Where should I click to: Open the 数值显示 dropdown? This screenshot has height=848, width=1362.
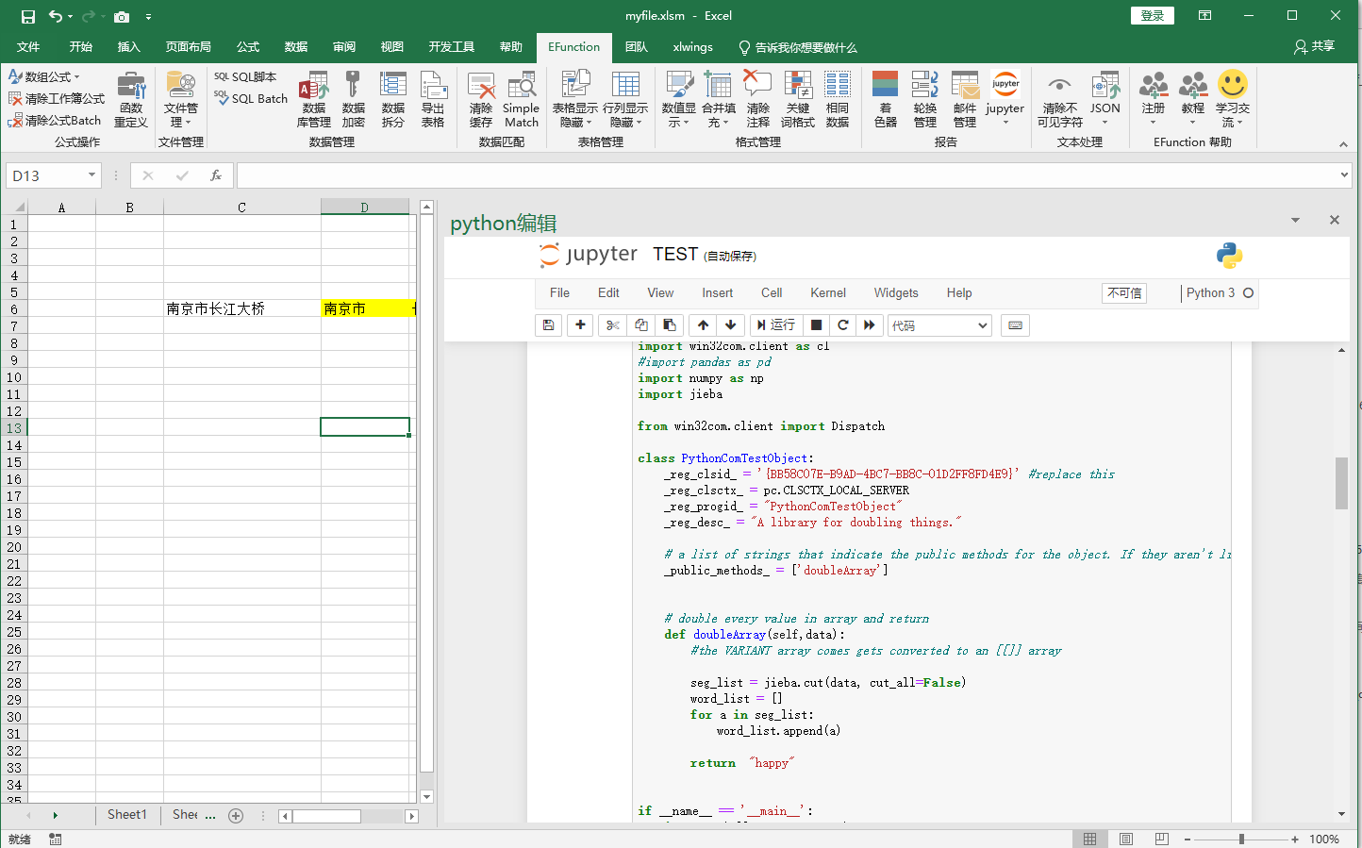(678, 100)
